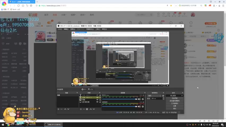Image resolution: width=226 pixels, height=127 pixels.
Task: Open OBS 设置 settings button
Action: point(175,106)
